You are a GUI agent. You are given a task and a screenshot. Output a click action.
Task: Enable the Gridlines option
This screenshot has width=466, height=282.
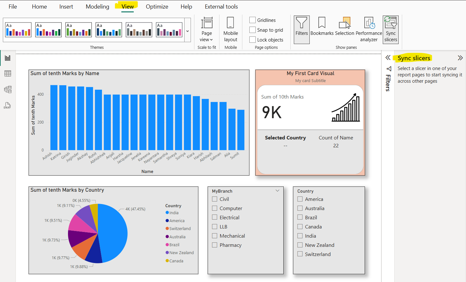253,20
